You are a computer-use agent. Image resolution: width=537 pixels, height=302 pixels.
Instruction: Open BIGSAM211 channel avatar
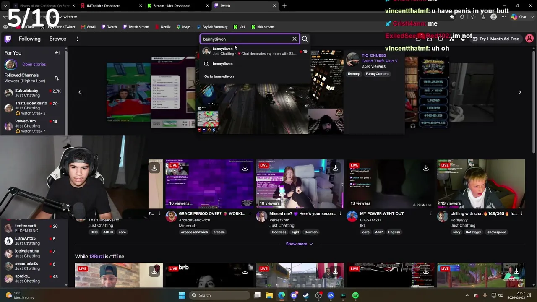click(x=352, y=216)
